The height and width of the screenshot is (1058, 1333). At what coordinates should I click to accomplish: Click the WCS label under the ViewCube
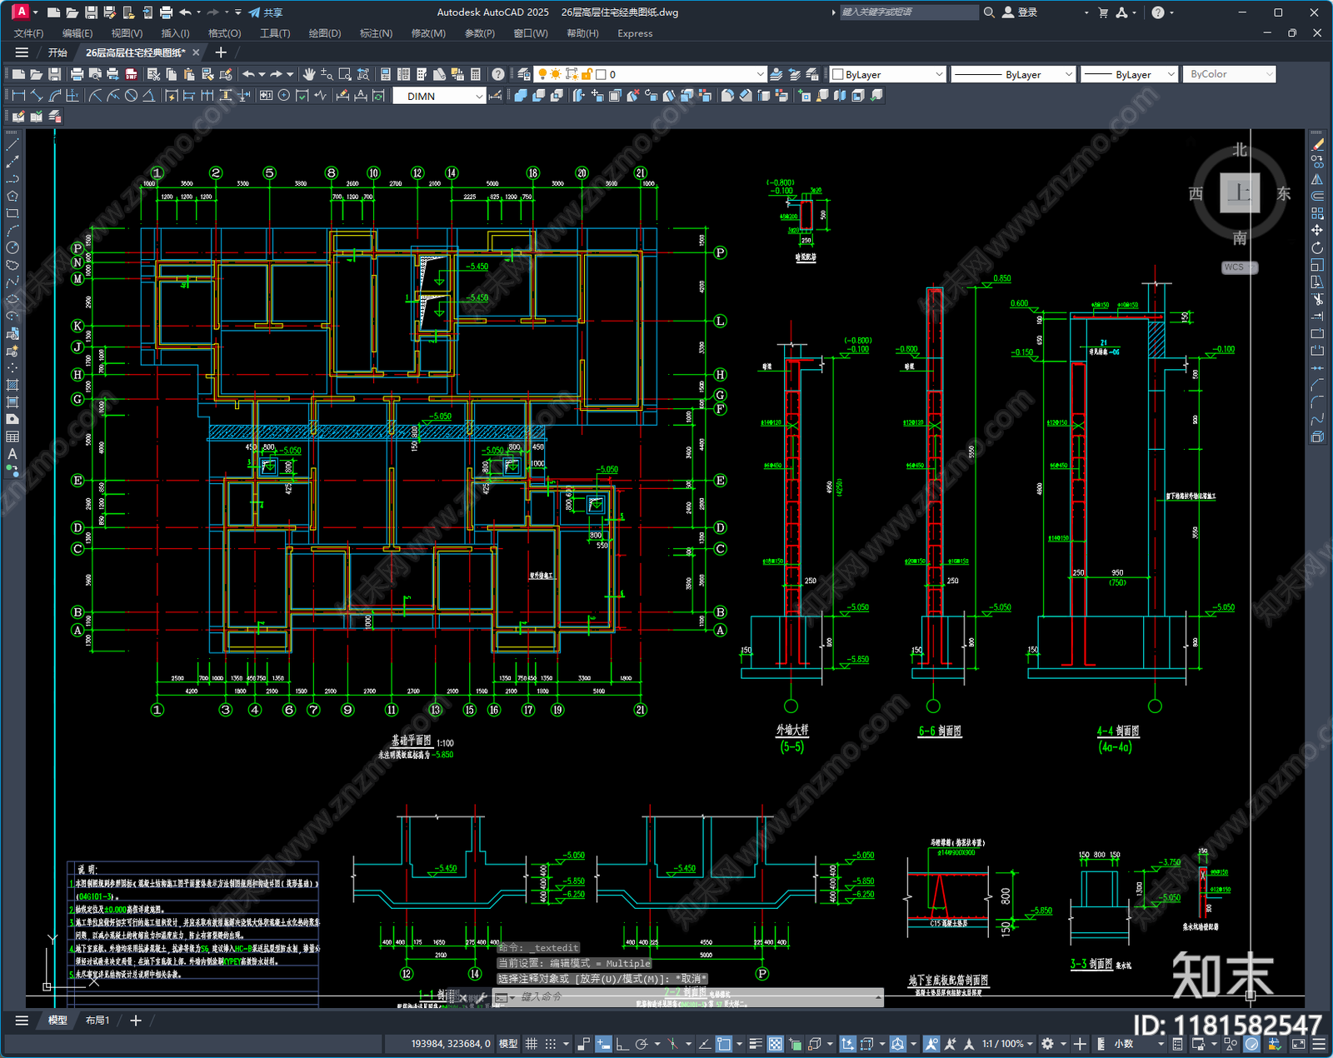[1238, 267]
